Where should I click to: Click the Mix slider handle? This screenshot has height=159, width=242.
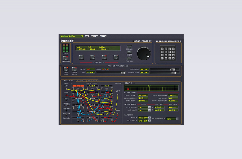click(x=123, y=73)
